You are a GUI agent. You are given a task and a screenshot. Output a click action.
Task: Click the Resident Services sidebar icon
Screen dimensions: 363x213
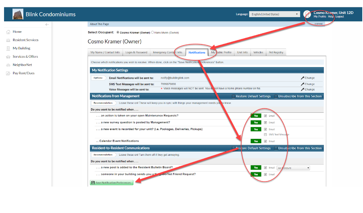point(8,40)
